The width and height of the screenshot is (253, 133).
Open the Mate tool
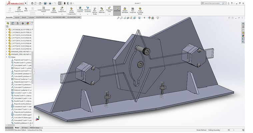pos(26,10)
